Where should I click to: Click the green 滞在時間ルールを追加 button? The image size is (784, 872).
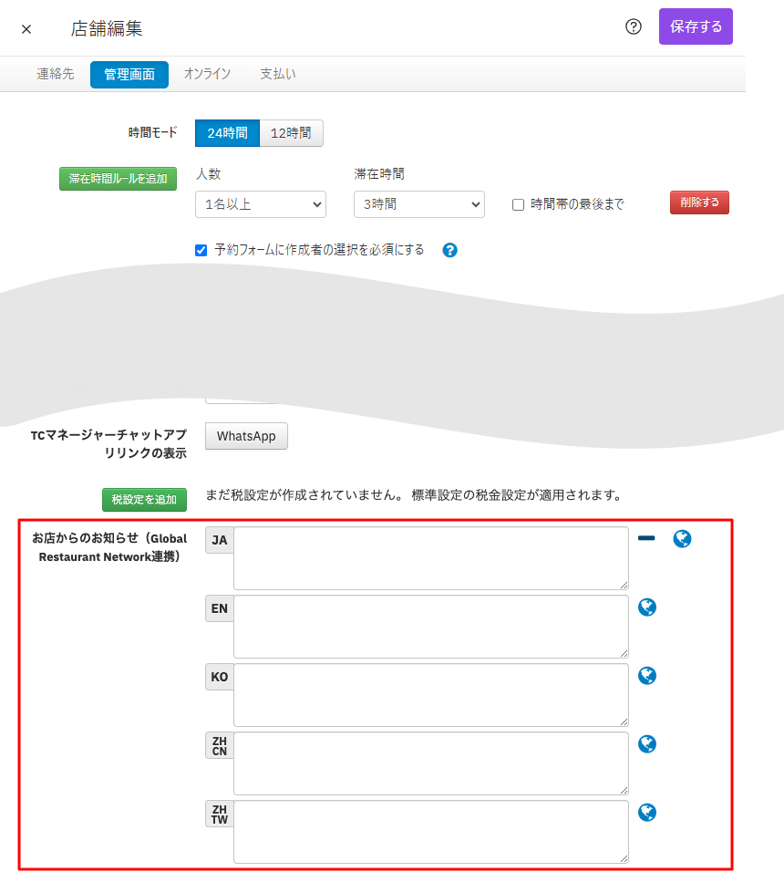(118, 179)
